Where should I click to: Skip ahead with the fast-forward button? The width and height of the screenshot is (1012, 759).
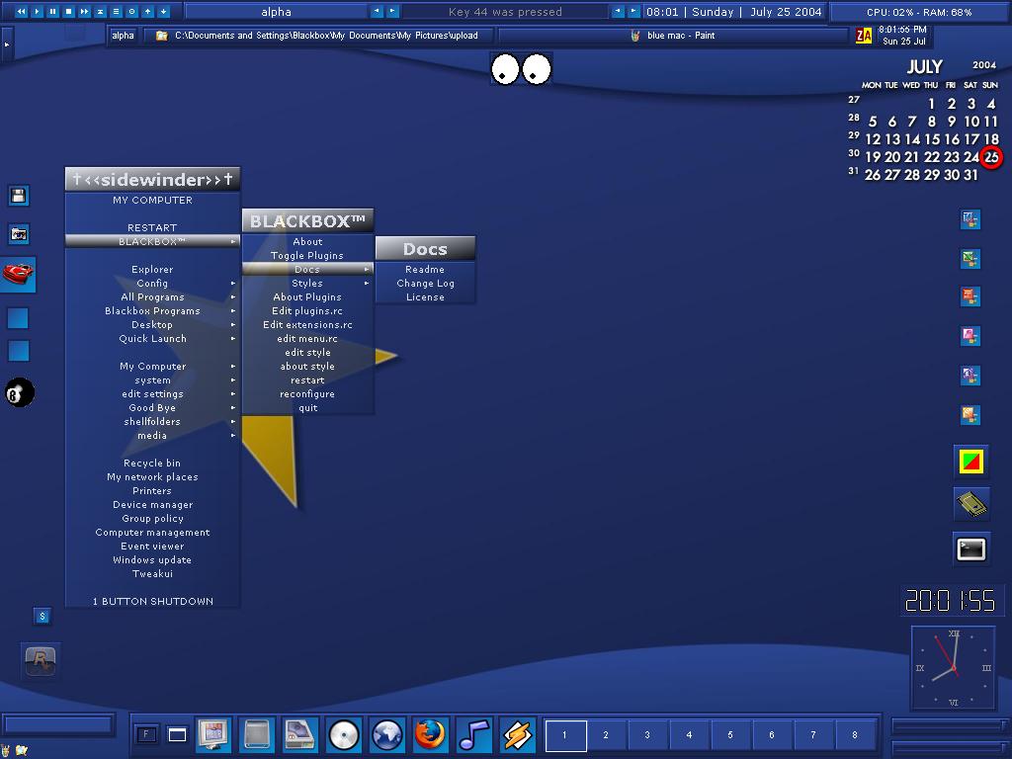85,12
